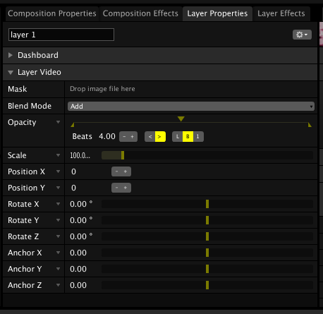Viewport: 323px width, 314px height.
Task: Switch to Composition Properties tab
Action: pos(52,13)
